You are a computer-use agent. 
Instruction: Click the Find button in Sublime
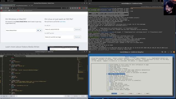click(68, 96)
